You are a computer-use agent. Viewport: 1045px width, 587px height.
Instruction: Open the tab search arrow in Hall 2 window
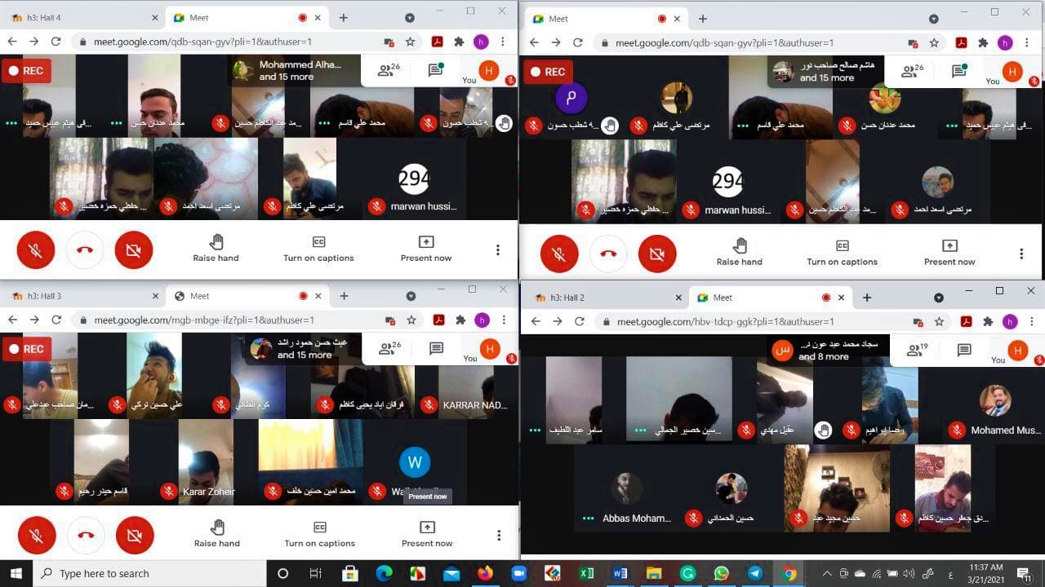(x=938, y=298)
